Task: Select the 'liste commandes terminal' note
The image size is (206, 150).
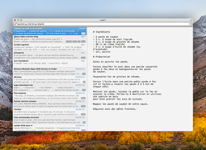Action: pos(50,120)
